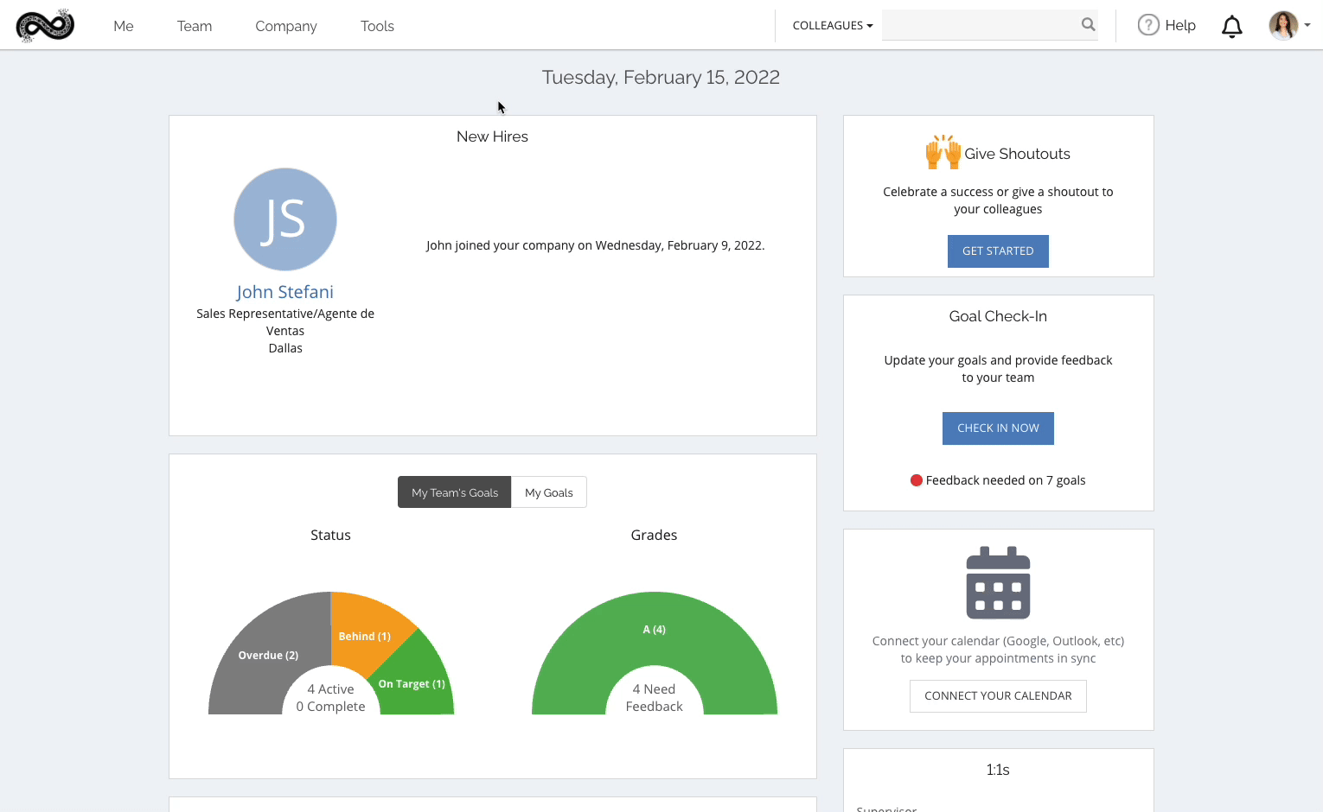Viewport: 1323px width, 812px height.
Task: Click the 1:1s heading
Action: (x=998, y=770)
